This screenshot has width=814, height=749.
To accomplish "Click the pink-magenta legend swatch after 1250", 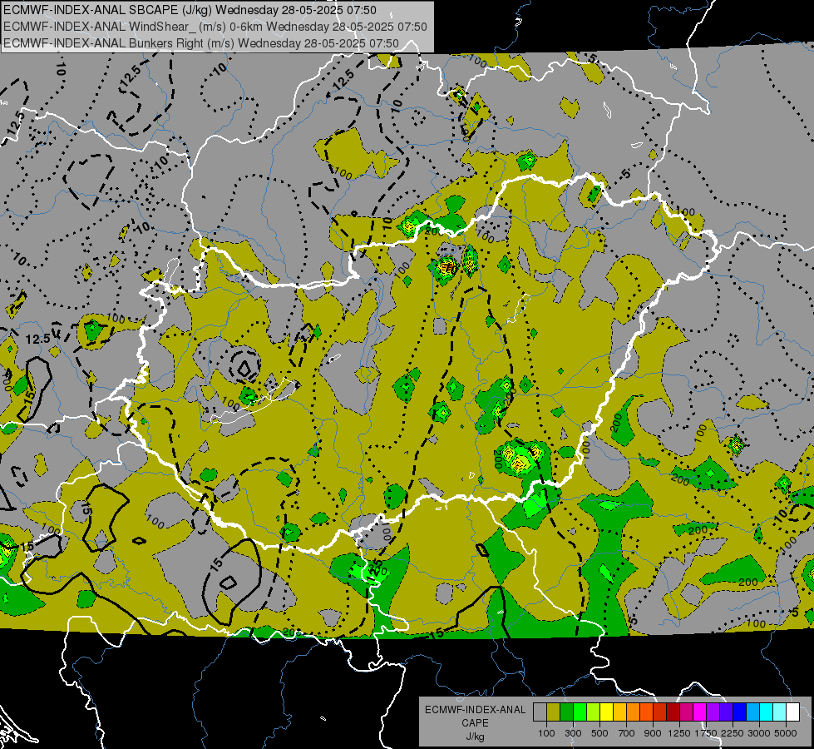I will (x=686, y=712).
